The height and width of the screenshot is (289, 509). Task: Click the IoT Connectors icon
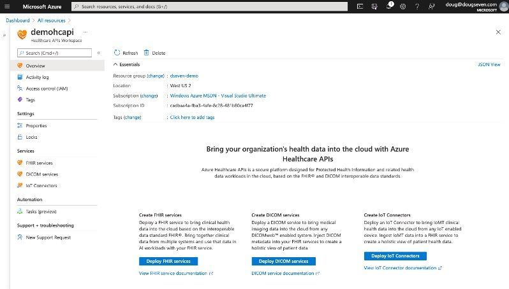coord(20,185)
